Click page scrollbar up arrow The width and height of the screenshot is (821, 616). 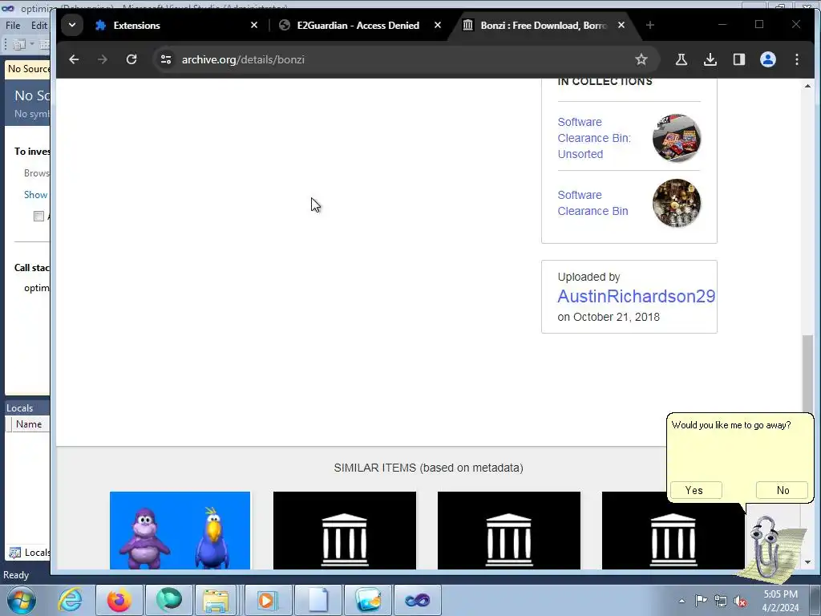[807, 85]
